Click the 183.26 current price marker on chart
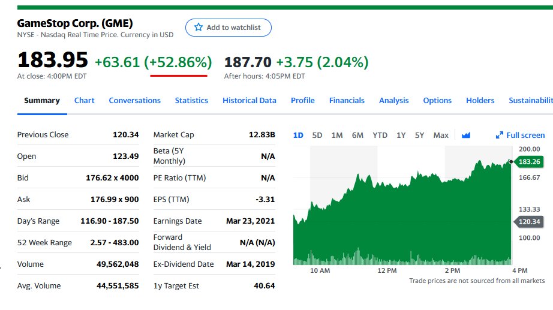This screenshot has width=553, height=310. (528, 161)
